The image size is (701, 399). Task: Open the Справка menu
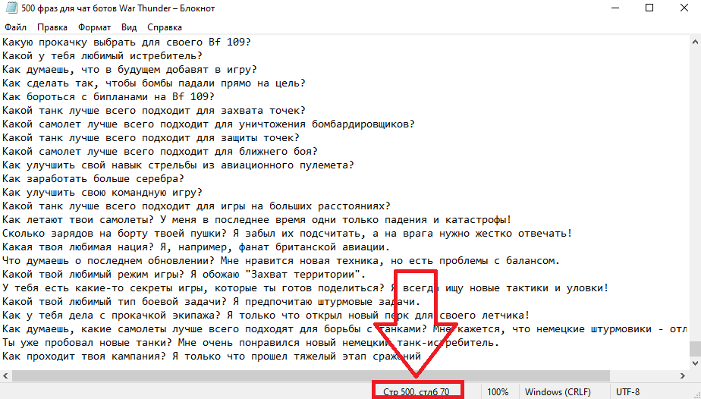[x=165, y=27]
